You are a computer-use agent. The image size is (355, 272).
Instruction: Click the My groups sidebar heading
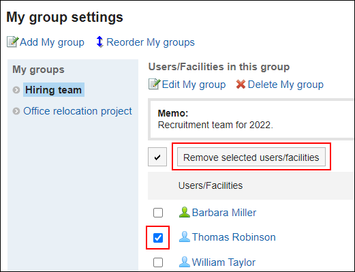(x=38, y=70)
